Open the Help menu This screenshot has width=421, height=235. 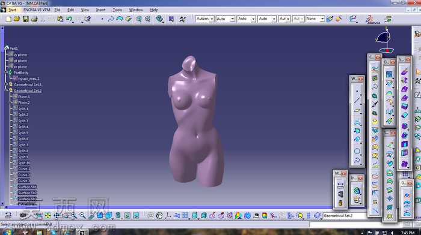coord(154,10)
